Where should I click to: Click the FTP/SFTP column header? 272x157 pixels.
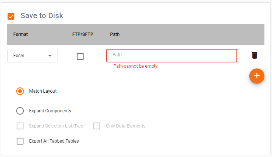pos(82,34)
